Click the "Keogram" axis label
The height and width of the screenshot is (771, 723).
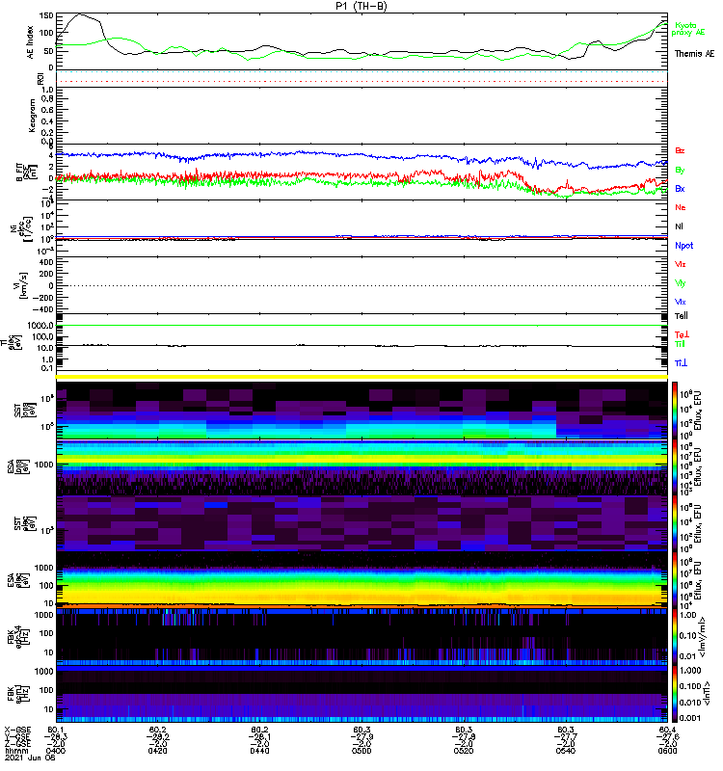point(32,116)
